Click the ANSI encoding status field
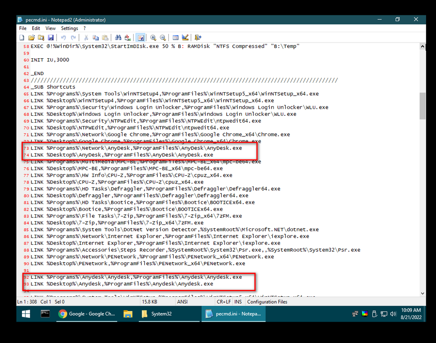Viewport: 436px width, 343px height. [183, 302]
